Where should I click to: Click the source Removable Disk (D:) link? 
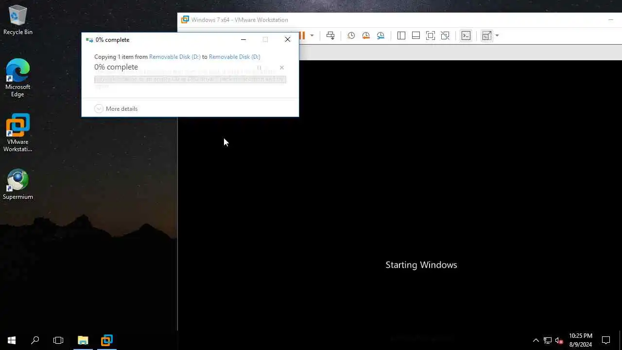[174, 57]
